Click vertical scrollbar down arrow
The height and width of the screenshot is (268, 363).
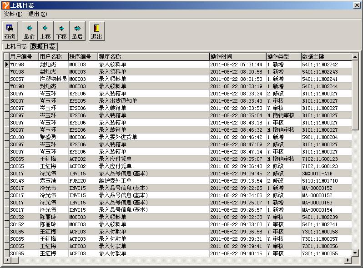355,253
